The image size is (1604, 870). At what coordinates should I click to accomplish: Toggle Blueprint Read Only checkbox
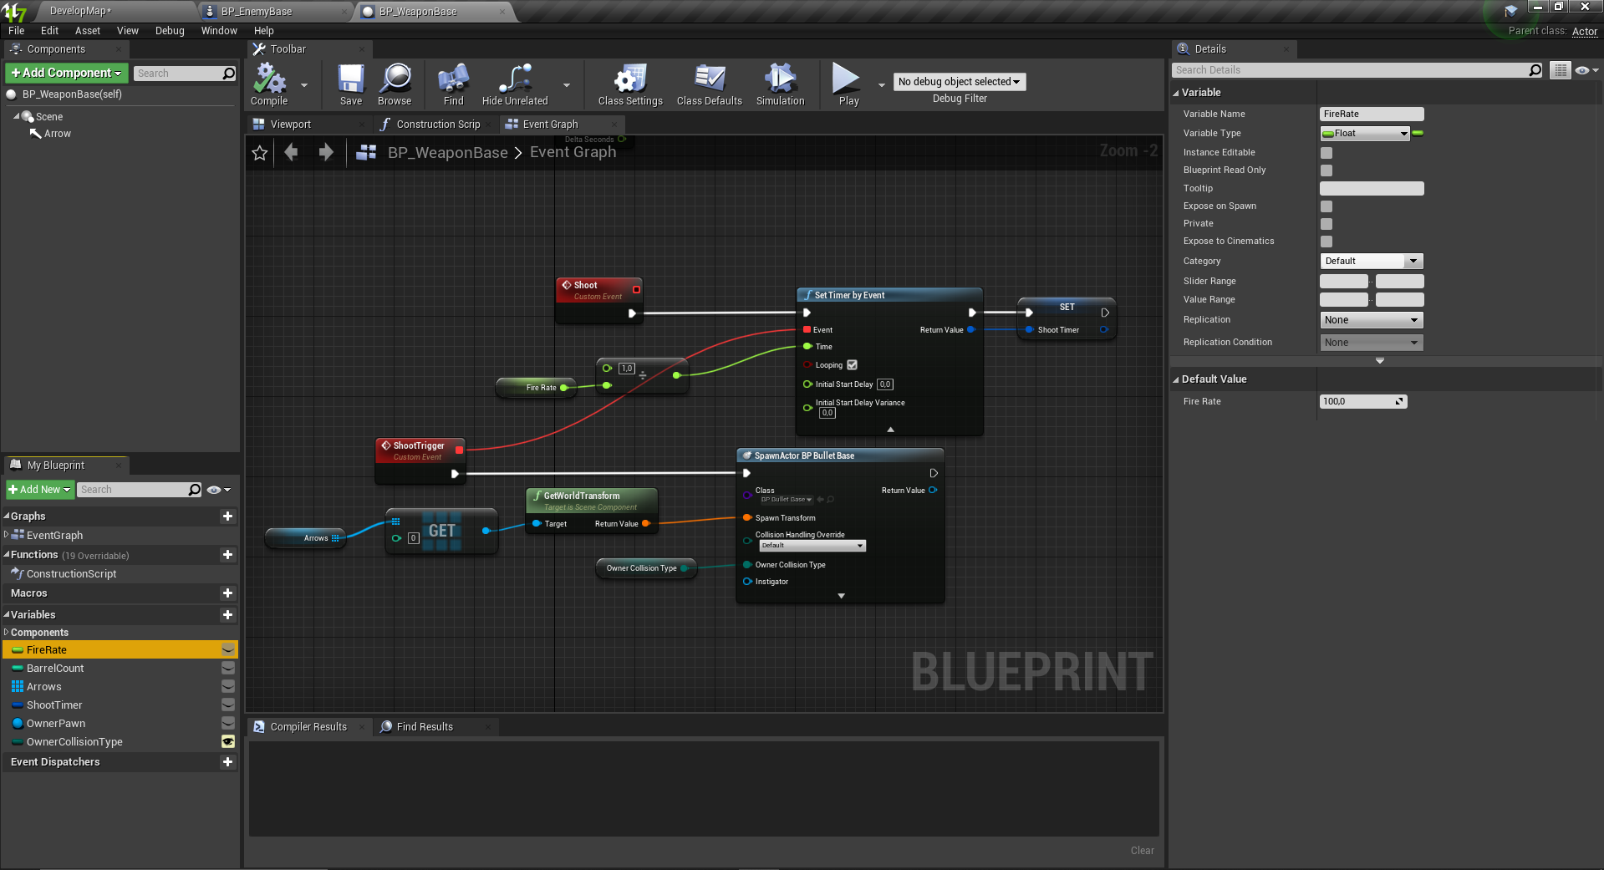click(x=1326, y=170)
